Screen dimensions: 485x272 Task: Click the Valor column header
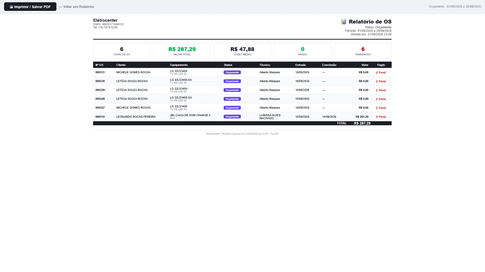pyautogui.click(x=365, y=65)
